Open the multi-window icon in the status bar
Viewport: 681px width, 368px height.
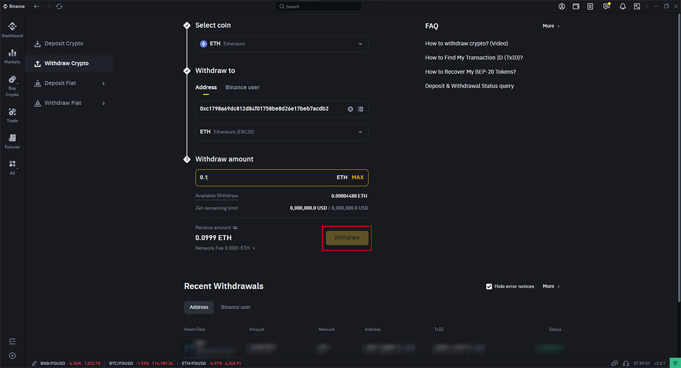click(x=615, y=363)
